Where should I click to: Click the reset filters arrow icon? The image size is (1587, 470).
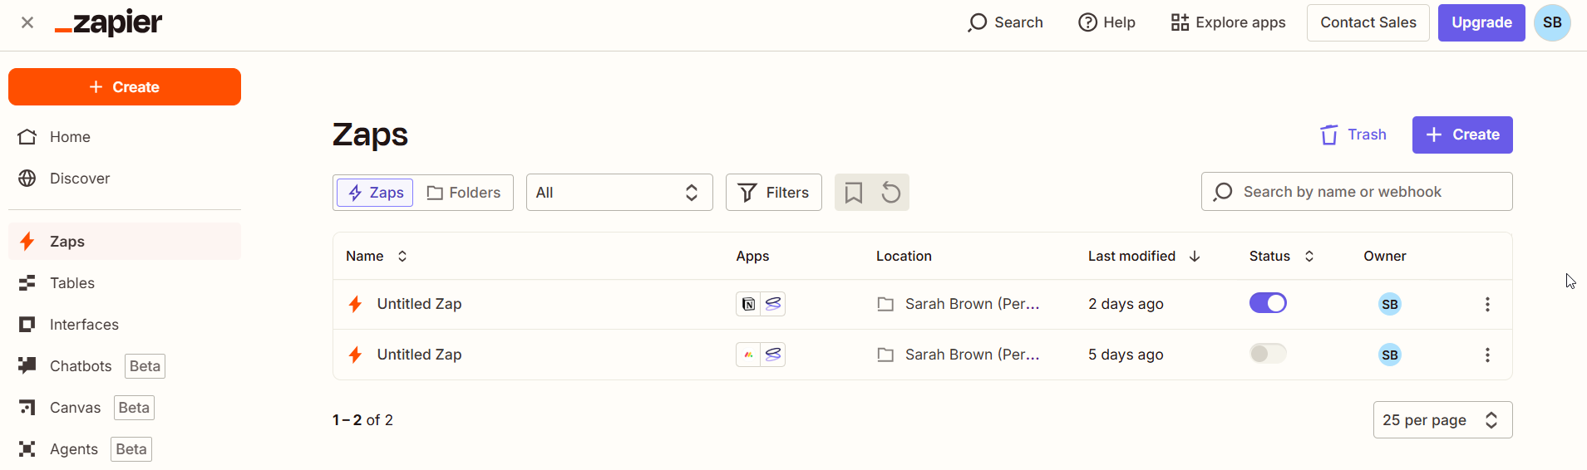point(890,193)
